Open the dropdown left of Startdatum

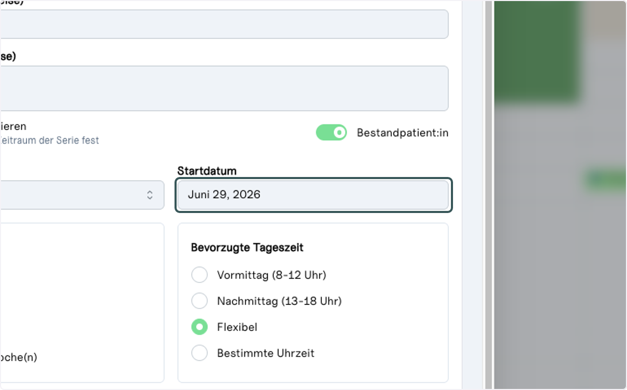coord(82,195)
